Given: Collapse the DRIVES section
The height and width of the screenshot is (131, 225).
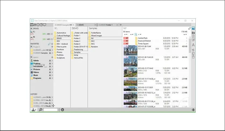Looking at the screenshot, I should (x=31, y=28).
